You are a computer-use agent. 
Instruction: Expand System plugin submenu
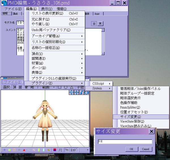coord(99,88)
